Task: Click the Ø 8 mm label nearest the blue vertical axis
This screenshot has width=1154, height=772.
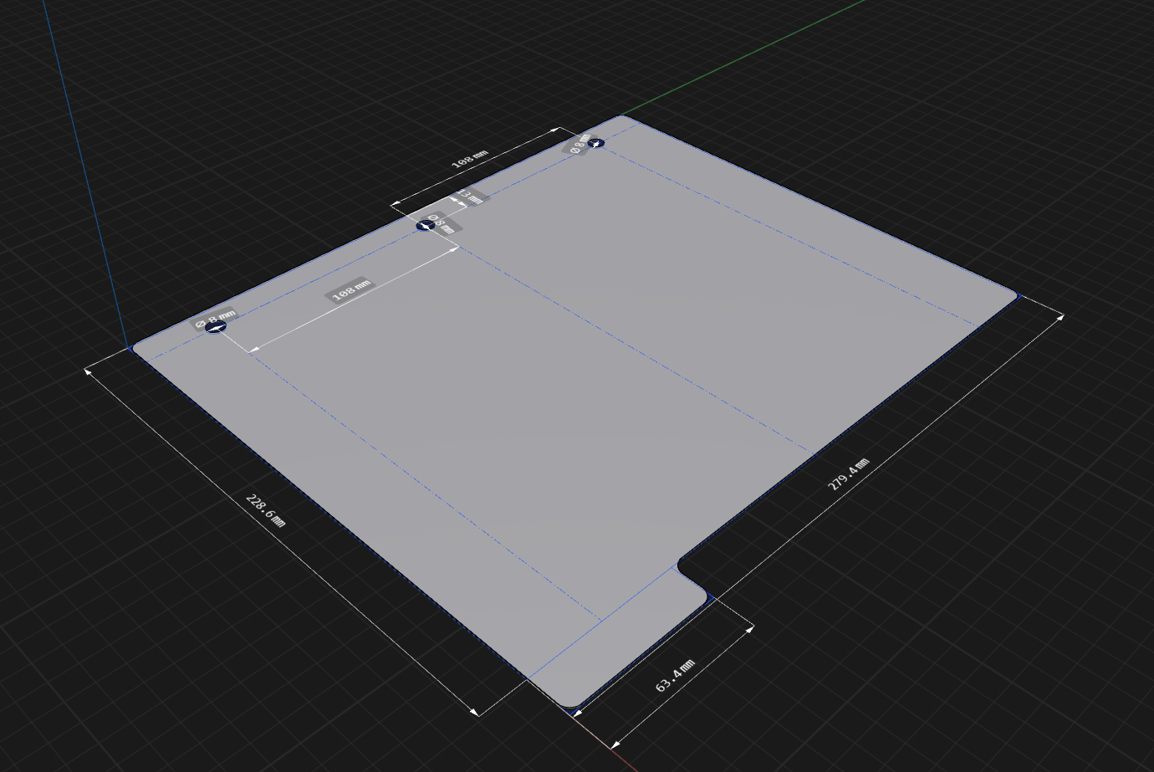Action: pos(216,319)
